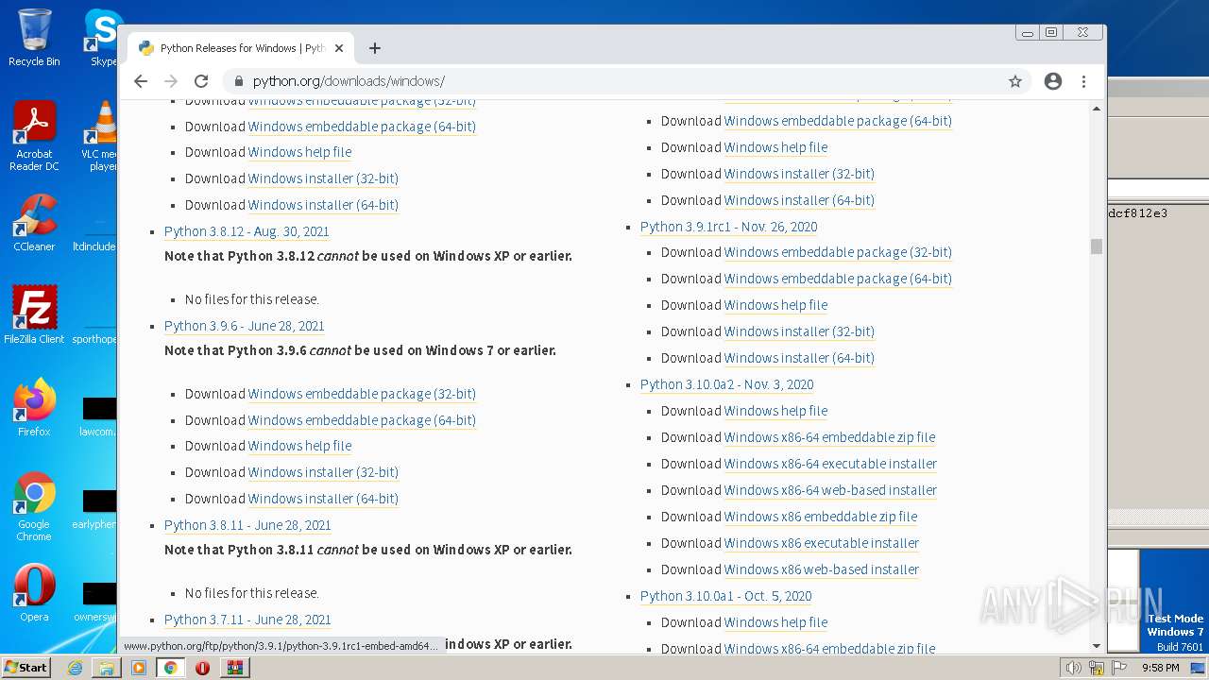Click the taskbar clock showing 9:58 PM
The width and height of the screenshot is (1209, 680).
click(x=1160, y=668)
